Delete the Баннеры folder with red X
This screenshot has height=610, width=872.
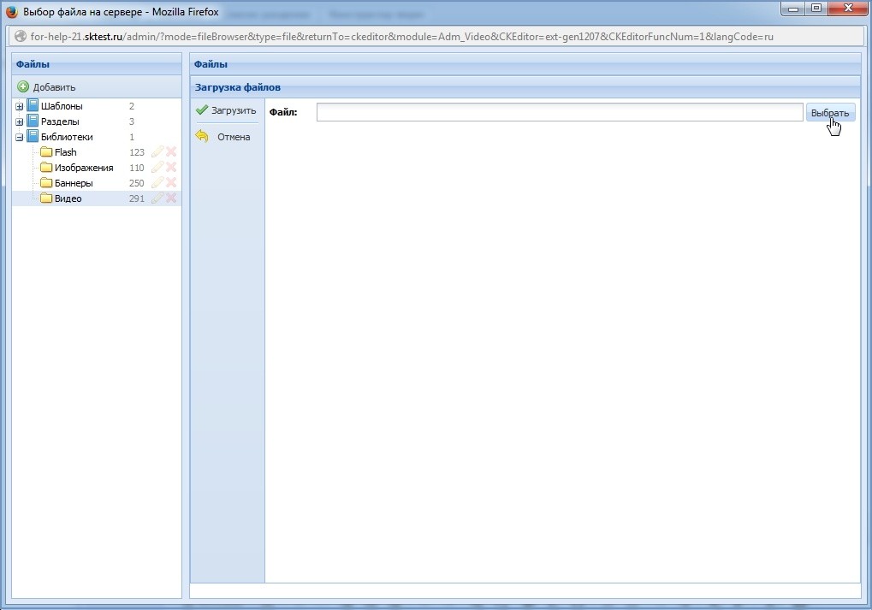click(x=171, y=183)
